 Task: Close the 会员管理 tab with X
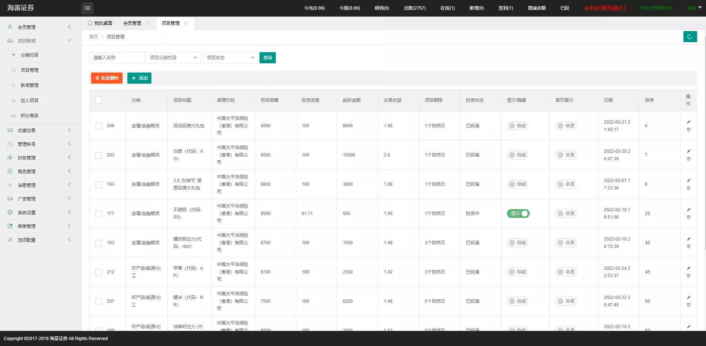point(147,23)
